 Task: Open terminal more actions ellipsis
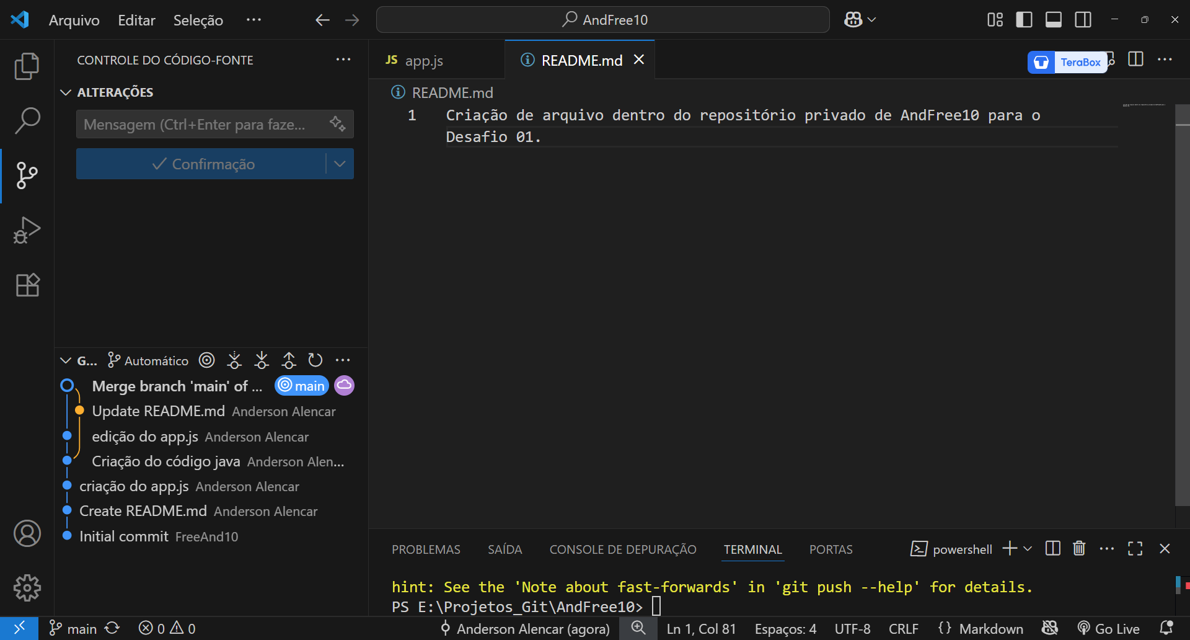pos(1107,548)
